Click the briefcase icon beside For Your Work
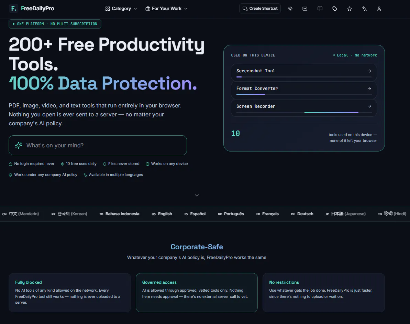This screenshot has height=324, width=410. coord(148,9)
